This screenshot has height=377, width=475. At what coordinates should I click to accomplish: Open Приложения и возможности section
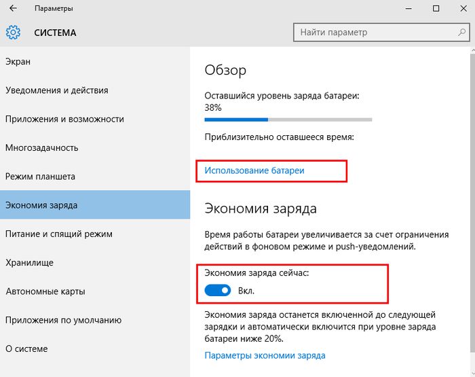click(x=64, y=119)
